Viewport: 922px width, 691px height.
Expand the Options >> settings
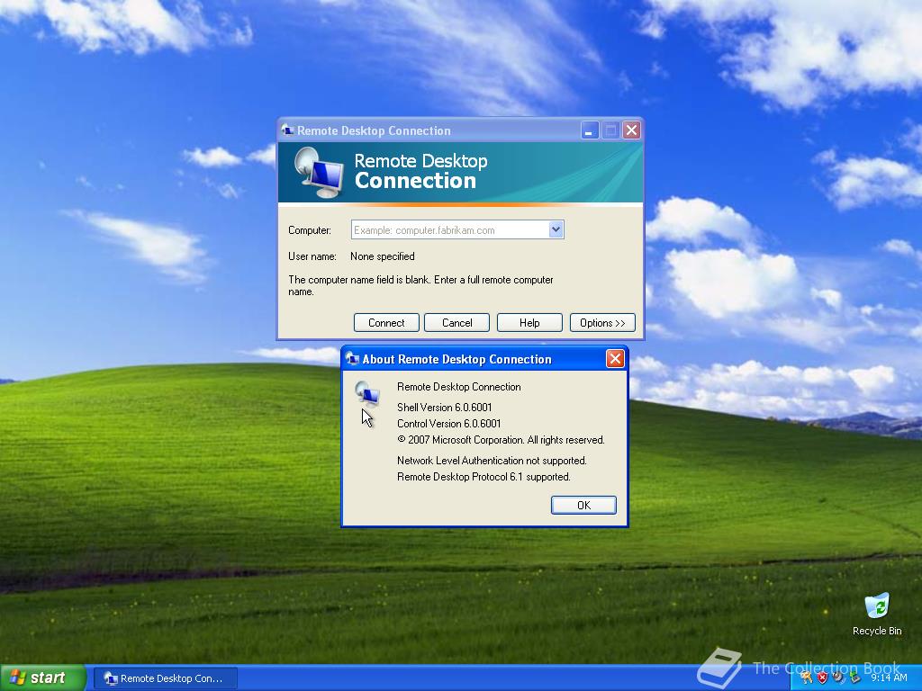click(x=602, y=323)
